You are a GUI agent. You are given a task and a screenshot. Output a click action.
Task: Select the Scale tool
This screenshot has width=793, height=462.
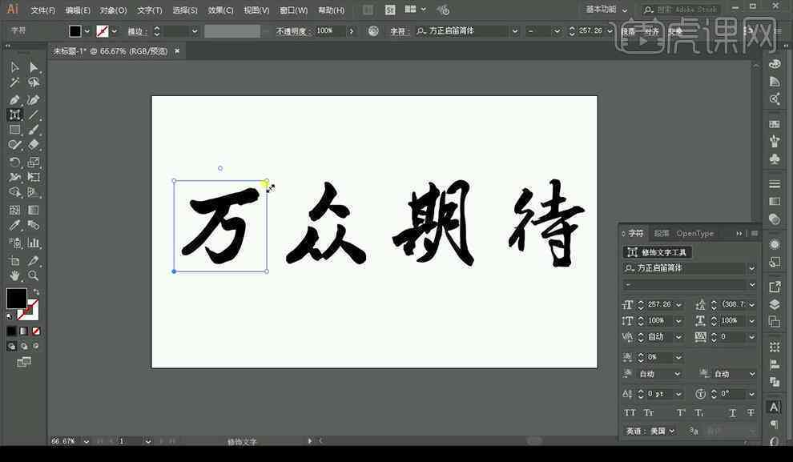click(34, 163)
